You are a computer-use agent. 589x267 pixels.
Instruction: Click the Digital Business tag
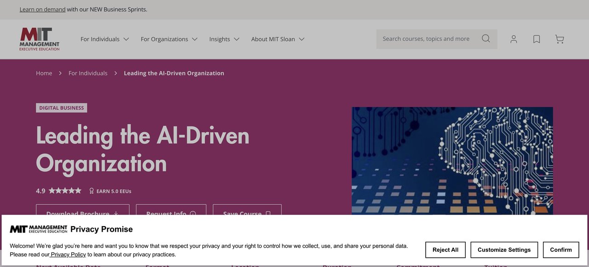(62, 108)
